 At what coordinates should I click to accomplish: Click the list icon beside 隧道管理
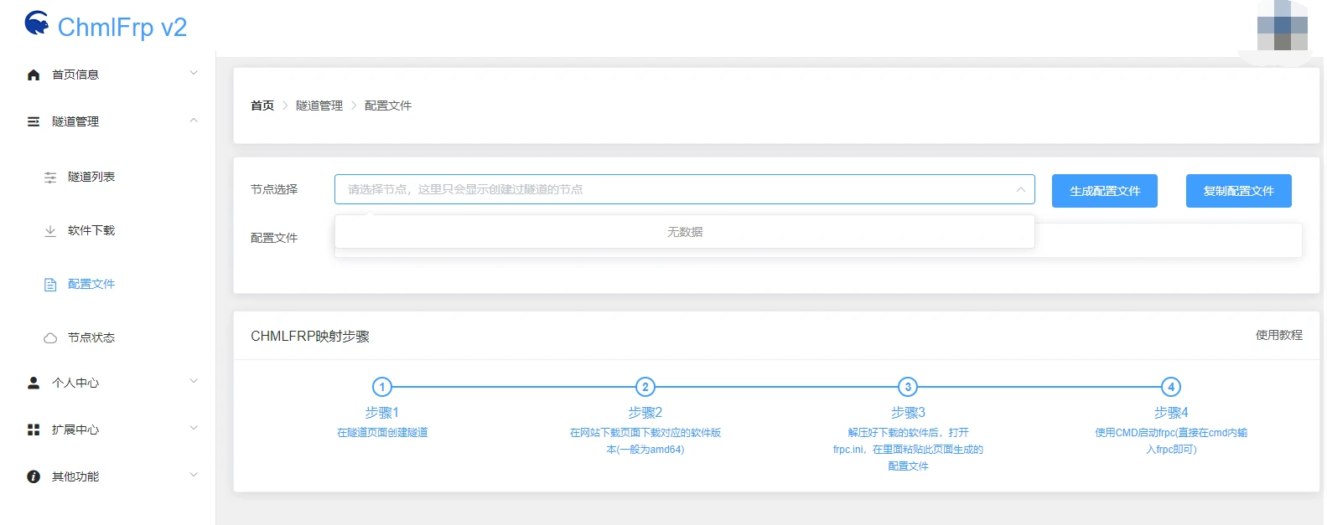[x=34, y=121]
